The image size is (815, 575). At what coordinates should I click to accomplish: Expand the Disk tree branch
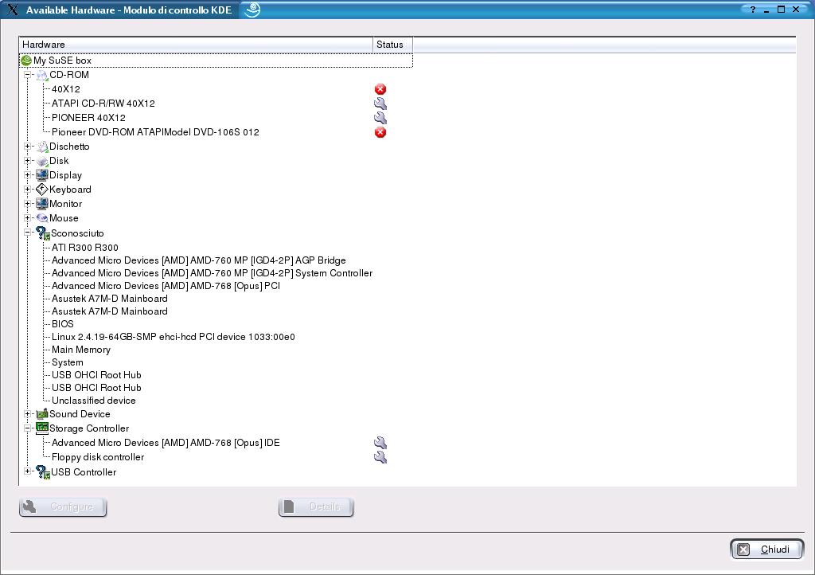28,161
